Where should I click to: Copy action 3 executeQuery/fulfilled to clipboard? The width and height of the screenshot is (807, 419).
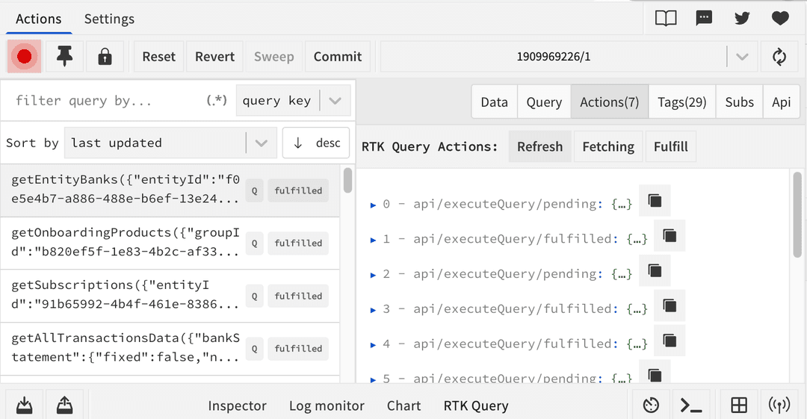click(670, 305)
